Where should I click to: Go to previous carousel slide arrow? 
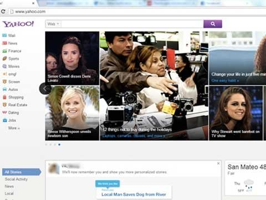44,89
